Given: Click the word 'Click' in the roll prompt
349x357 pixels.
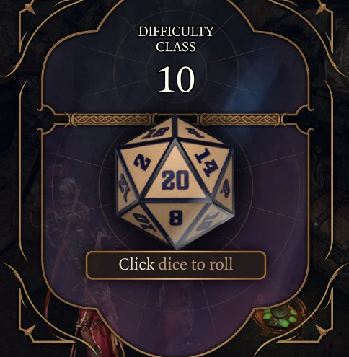Looking at the screenshot, I should [x=136, y=264].
